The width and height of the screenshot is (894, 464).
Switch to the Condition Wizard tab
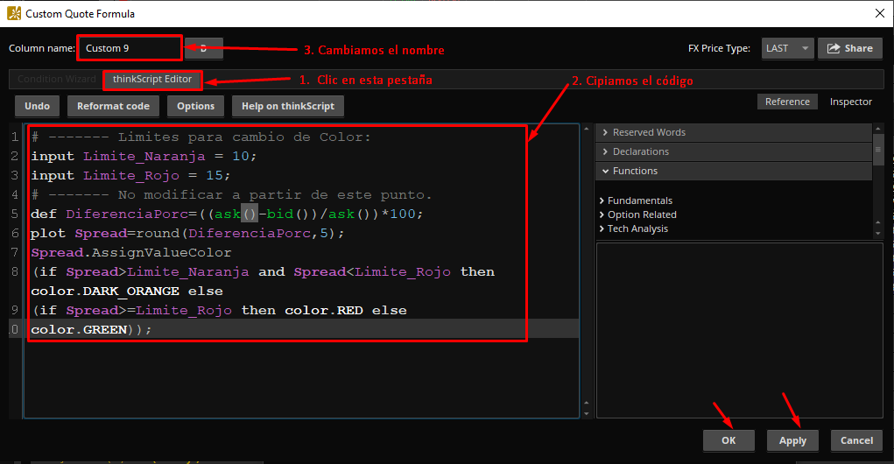(56, 80)
